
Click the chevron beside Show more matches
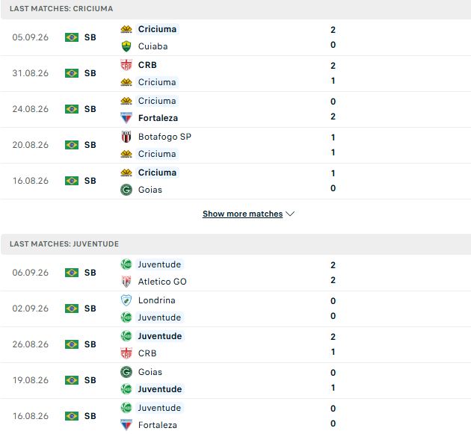click(290, 214)
